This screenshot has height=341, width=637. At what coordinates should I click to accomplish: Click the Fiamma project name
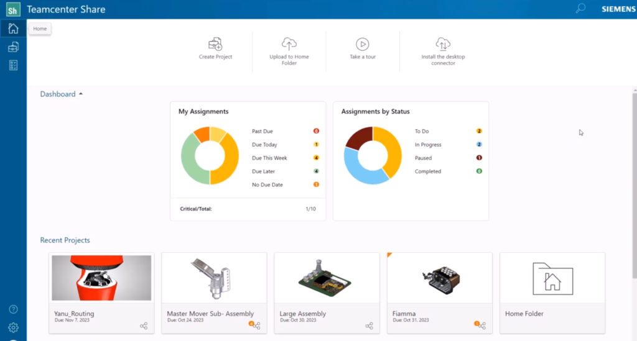[404, 314]
